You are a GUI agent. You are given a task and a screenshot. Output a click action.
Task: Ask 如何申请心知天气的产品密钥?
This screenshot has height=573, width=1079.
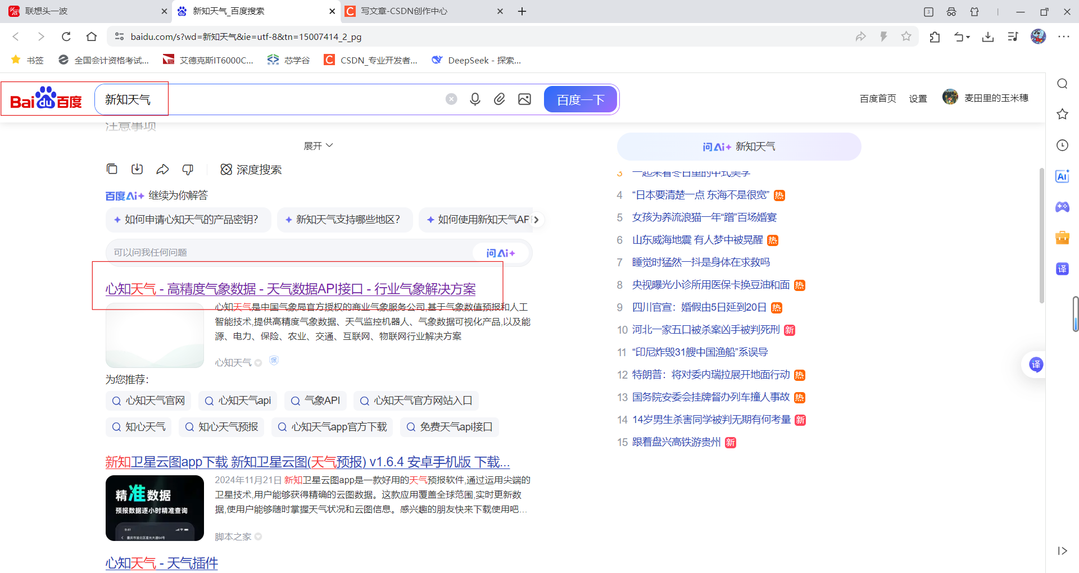[x=188, y=220]
